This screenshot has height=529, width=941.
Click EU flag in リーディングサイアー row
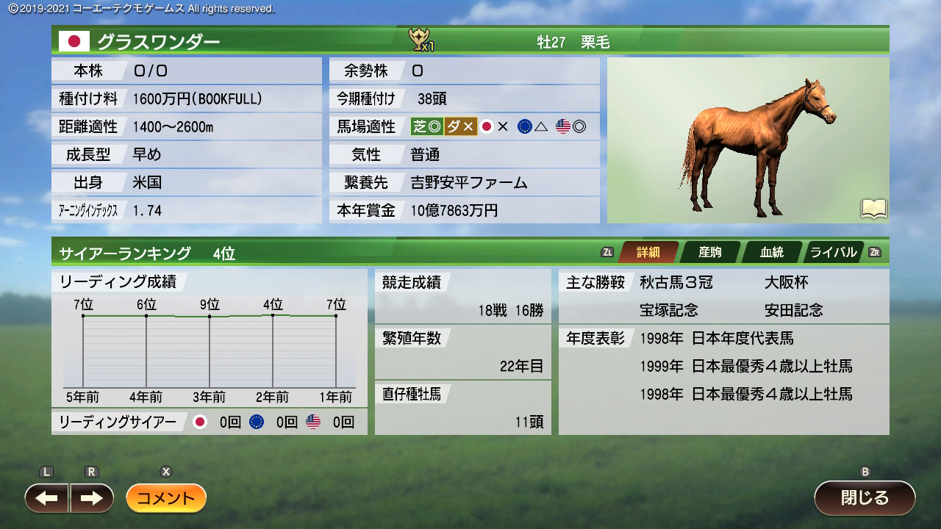pos(257,422)
